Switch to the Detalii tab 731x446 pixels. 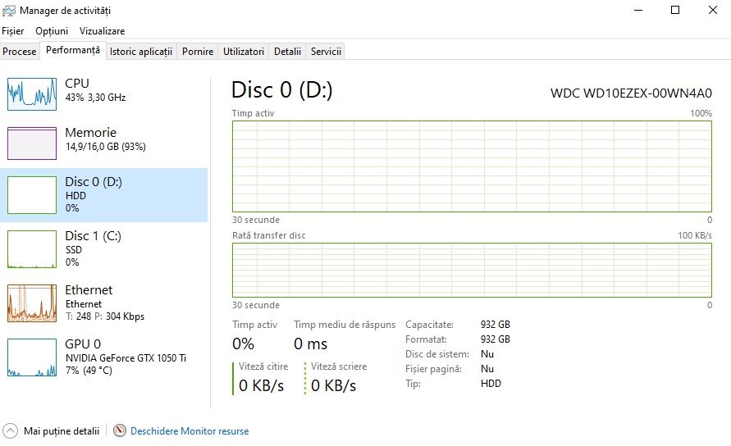[287, 51]
